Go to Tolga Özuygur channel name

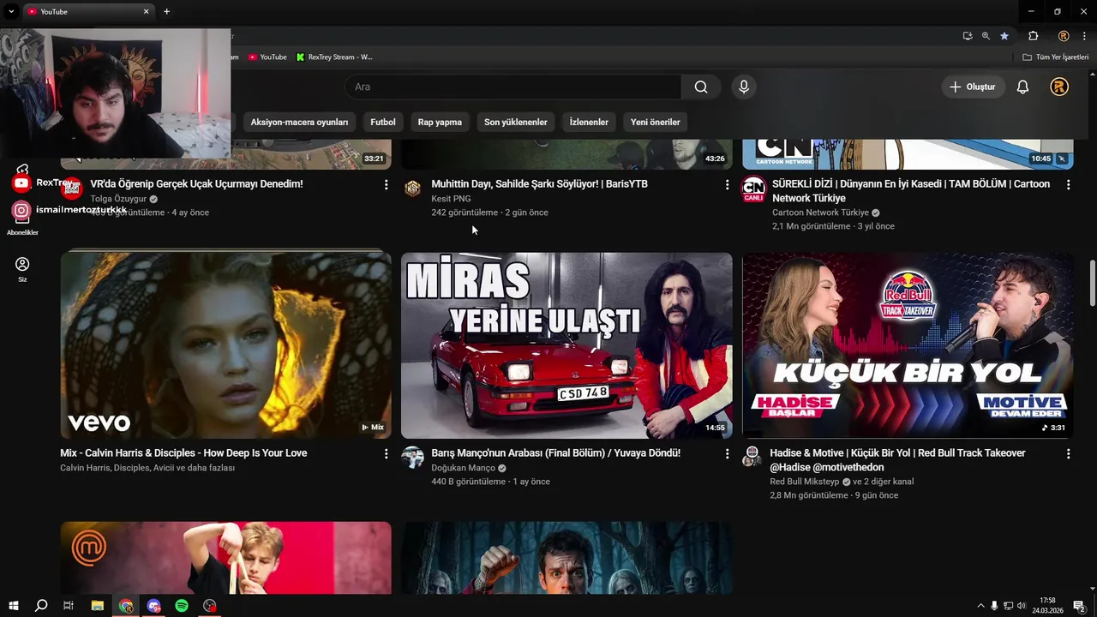coord(118,199)
